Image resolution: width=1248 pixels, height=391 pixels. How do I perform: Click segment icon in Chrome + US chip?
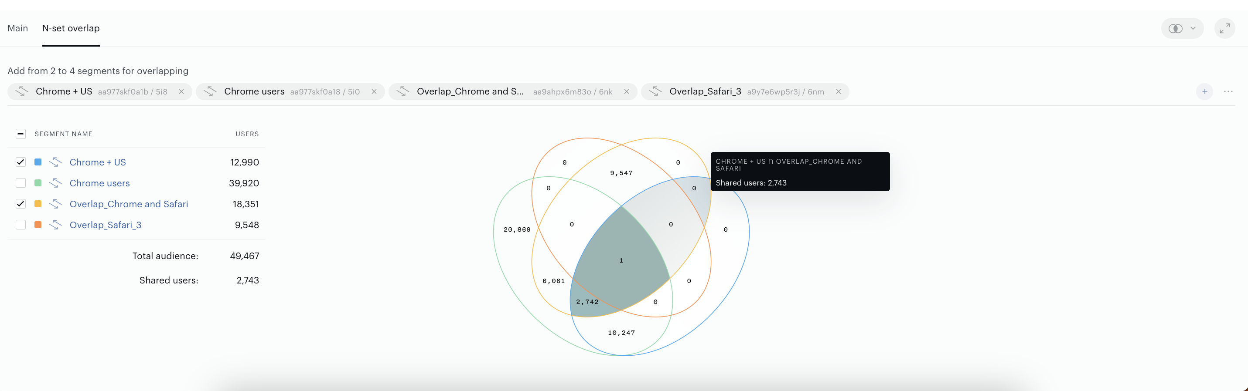[x=22, y=91]
